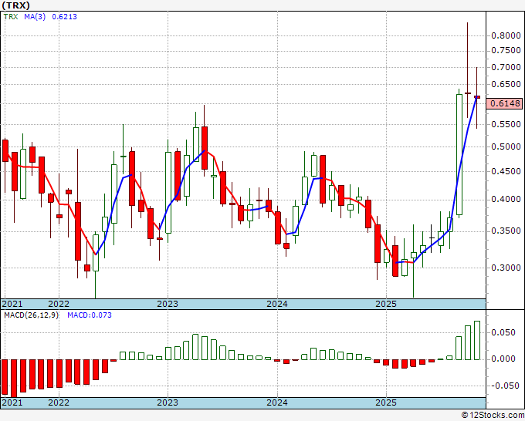Click 2025 on the MACD timeline

tap(386, 402)
